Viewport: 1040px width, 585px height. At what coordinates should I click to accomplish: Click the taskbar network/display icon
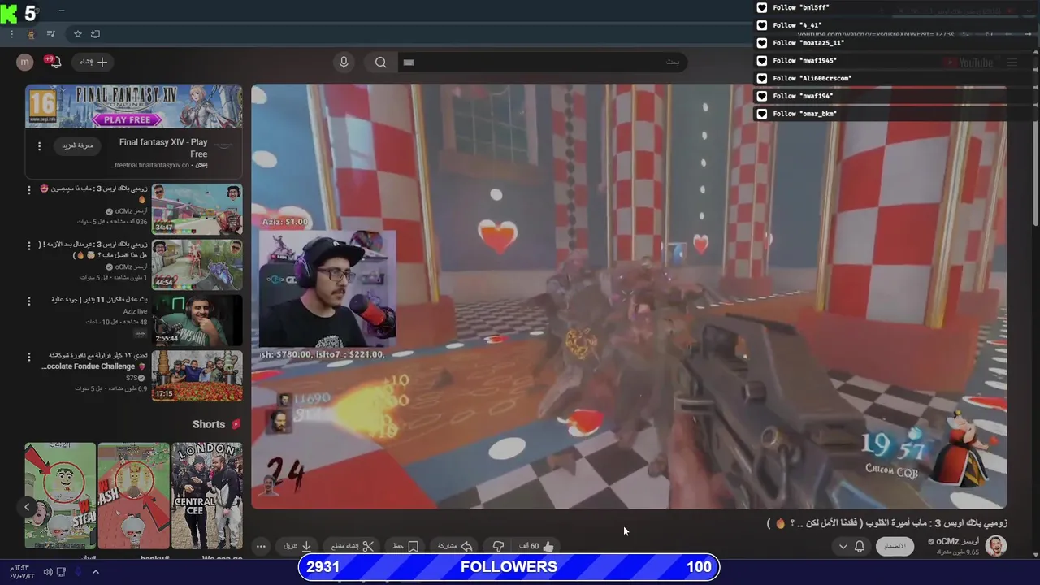pyautogui.click(x=62, y=572)
